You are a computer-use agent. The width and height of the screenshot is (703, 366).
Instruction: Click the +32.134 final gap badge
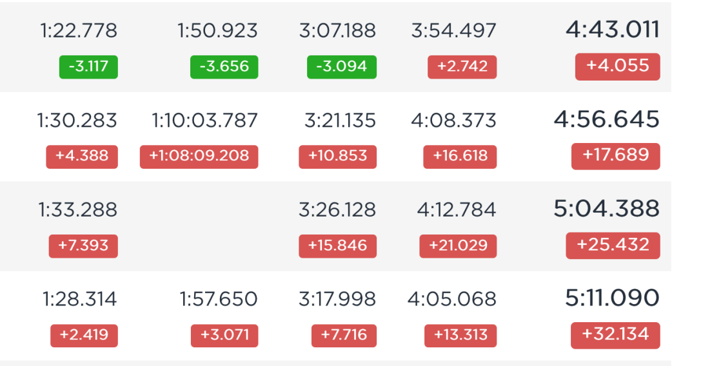[x=615, y=335]
